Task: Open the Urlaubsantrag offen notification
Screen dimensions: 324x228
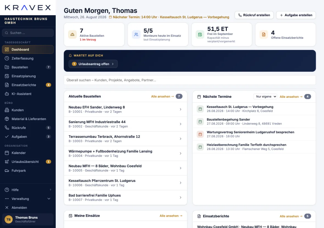Action: point(93,64)
